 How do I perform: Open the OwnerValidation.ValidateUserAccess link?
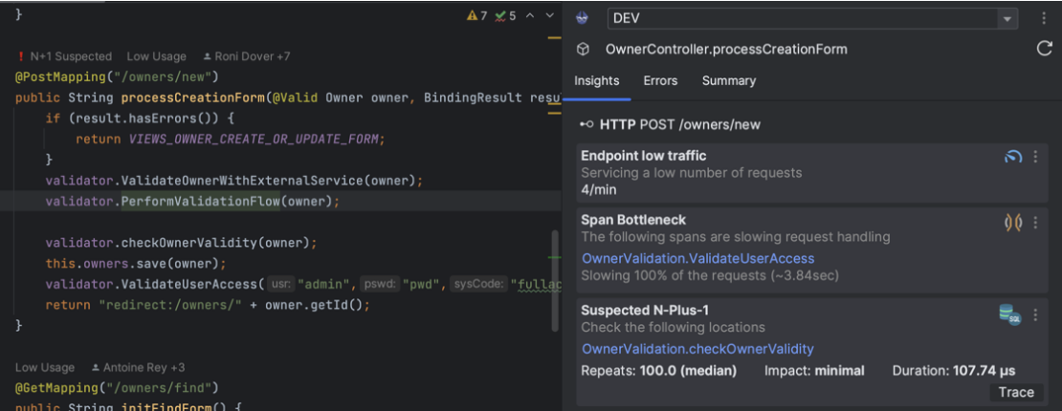click(x=697, y=258)
